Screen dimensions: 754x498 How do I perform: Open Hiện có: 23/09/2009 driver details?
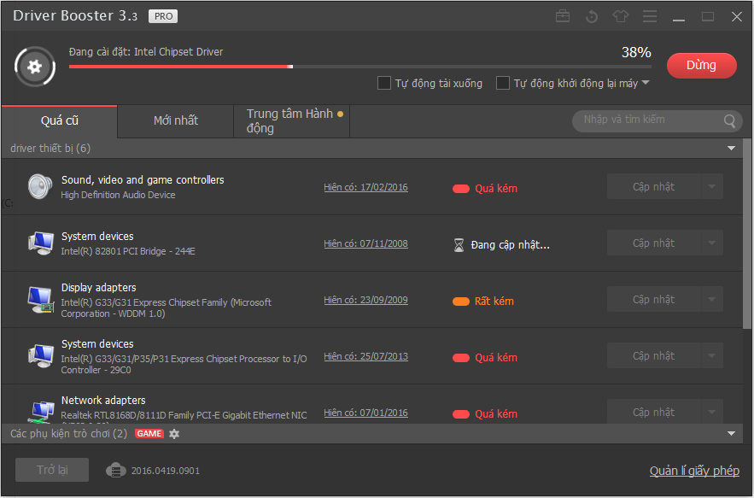pyautogui.click(x=365, y=300)
